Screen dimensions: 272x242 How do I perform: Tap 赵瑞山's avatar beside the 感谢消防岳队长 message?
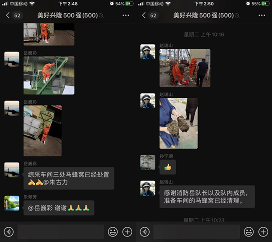point(148,188)
